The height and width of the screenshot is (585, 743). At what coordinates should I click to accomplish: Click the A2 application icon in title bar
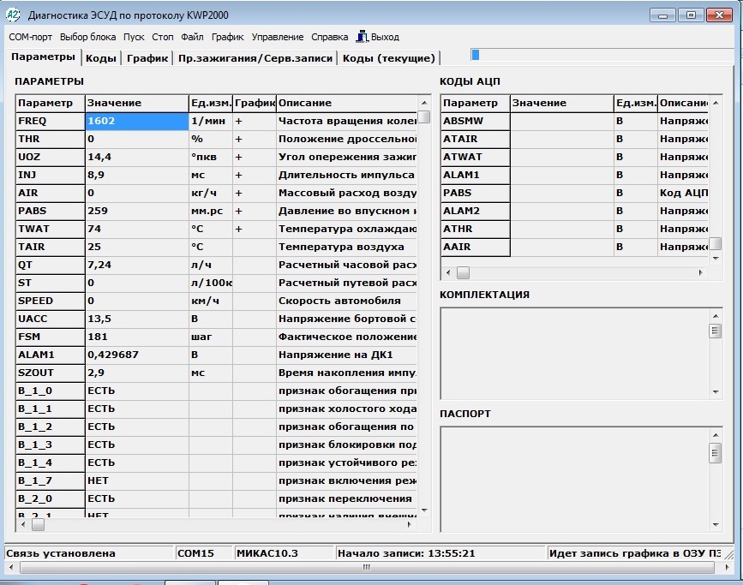[14, 15]
